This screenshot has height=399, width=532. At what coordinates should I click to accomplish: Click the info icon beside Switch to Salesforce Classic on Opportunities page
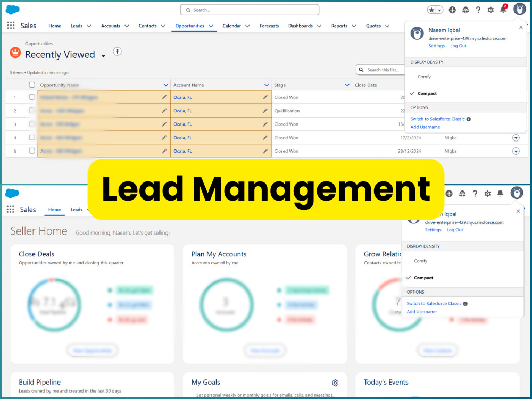pos(469,119)
